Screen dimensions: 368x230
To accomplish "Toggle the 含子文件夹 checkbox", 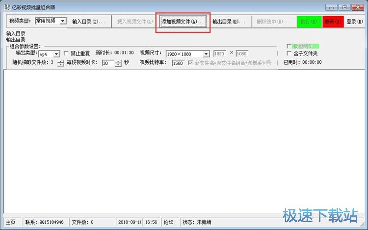I will (x=289, y=53).
